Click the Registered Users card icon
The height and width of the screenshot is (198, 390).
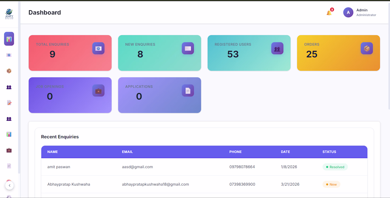277,48
